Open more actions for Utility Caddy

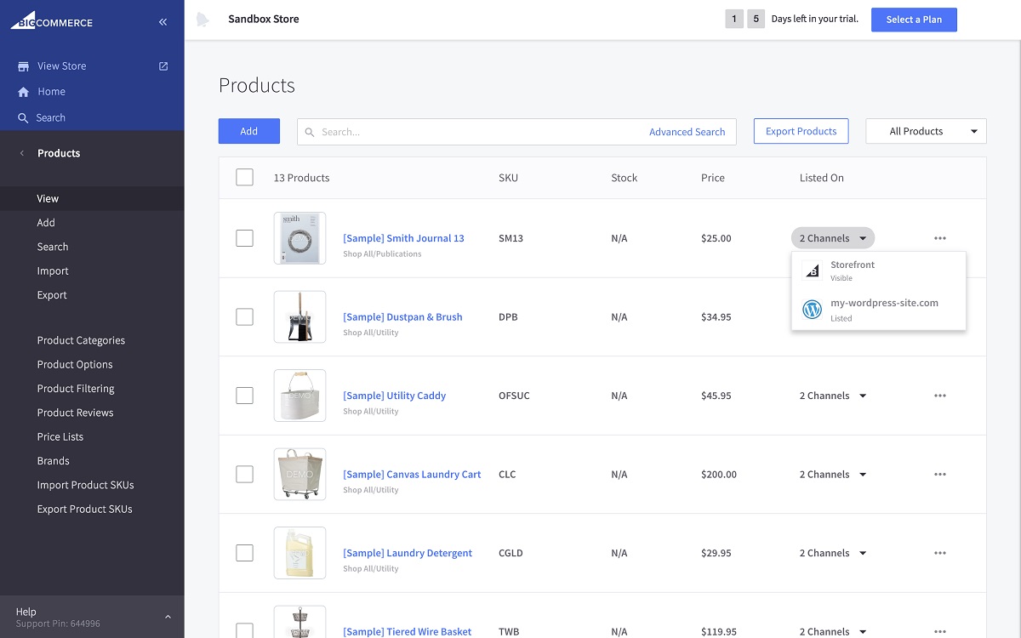[939, 396]
